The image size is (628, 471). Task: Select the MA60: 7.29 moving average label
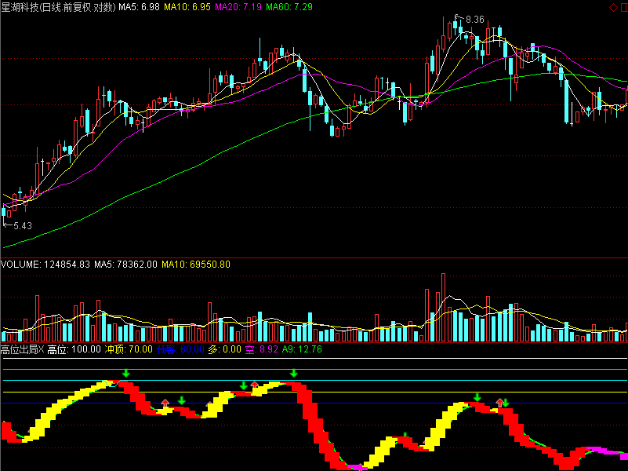coord(289,7)
